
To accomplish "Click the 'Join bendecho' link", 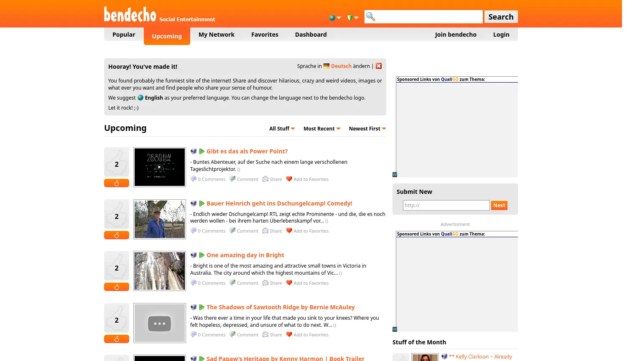I will click(456, 35).
